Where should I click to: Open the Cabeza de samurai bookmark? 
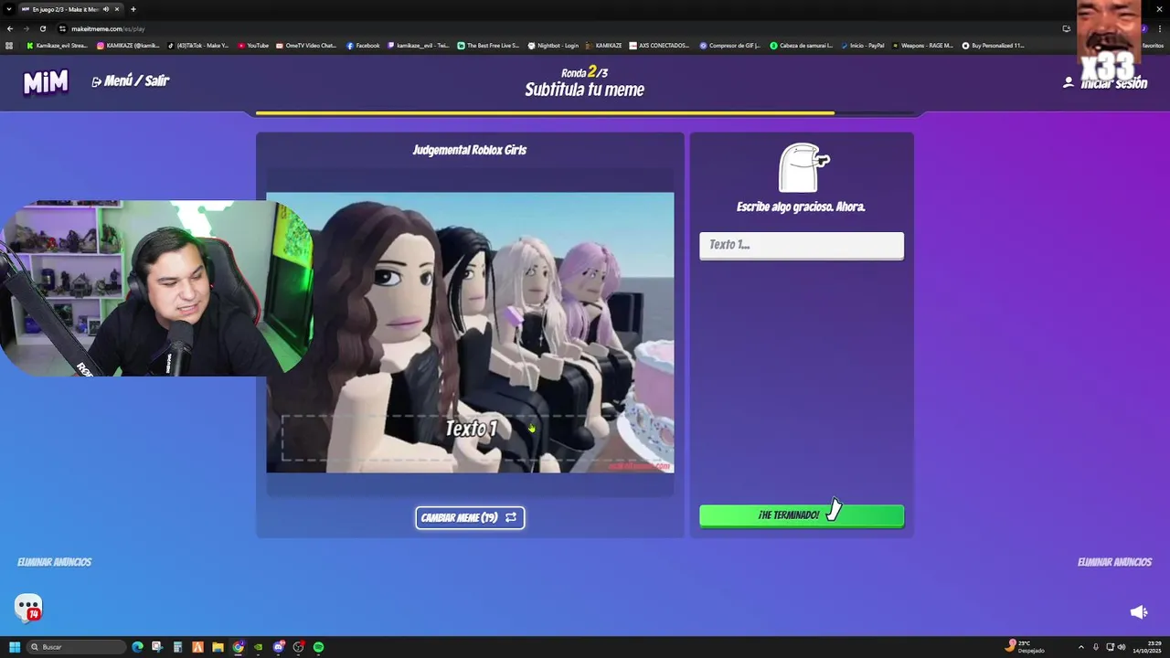pyautogui.click(x=801, y=45)
